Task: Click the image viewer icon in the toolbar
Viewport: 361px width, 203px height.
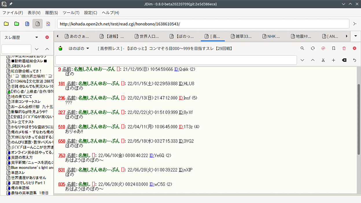Action: click(48, 24)
